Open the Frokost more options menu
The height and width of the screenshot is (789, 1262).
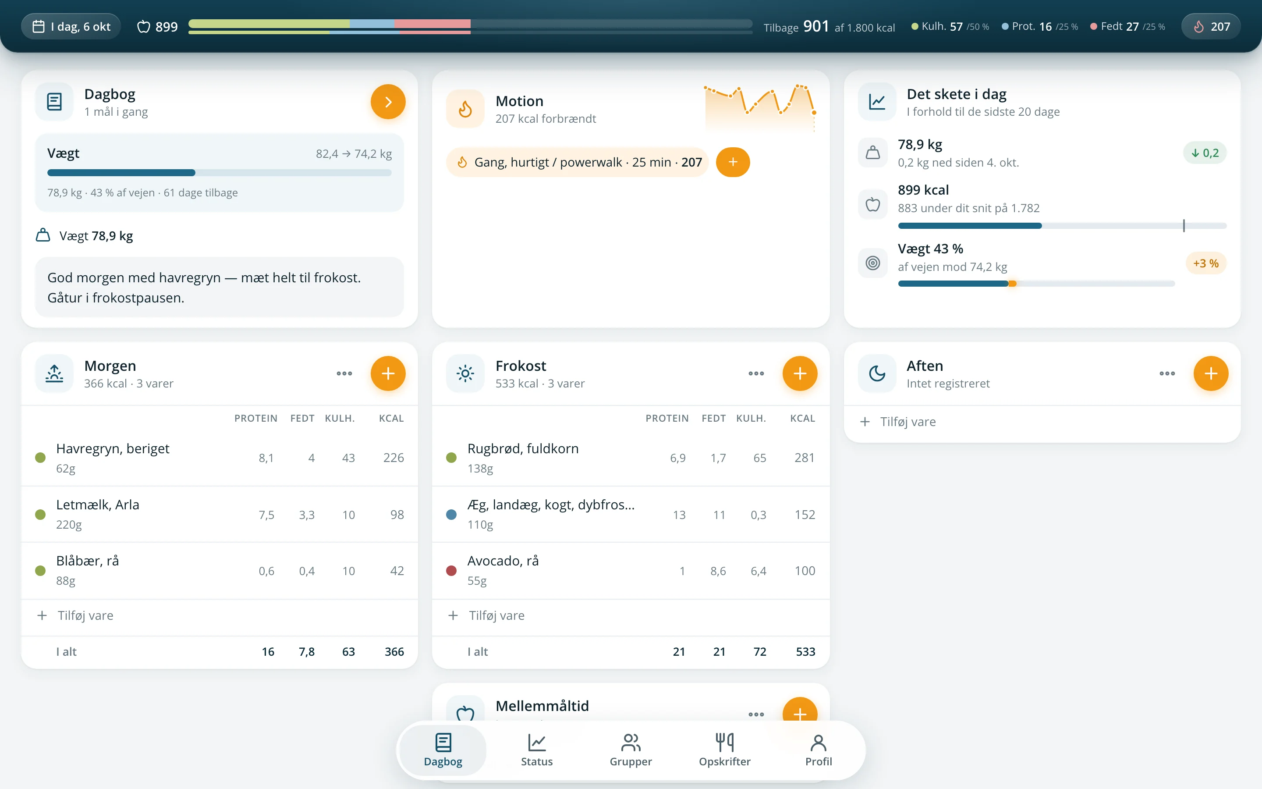[756, 373]
